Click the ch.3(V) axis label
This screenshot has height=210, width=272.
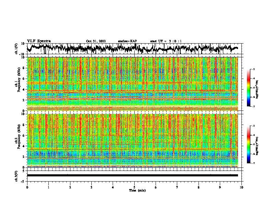tap(16, 176)
